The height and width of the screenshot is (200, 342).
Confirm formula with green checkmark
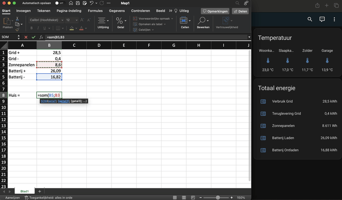point(33,37)
